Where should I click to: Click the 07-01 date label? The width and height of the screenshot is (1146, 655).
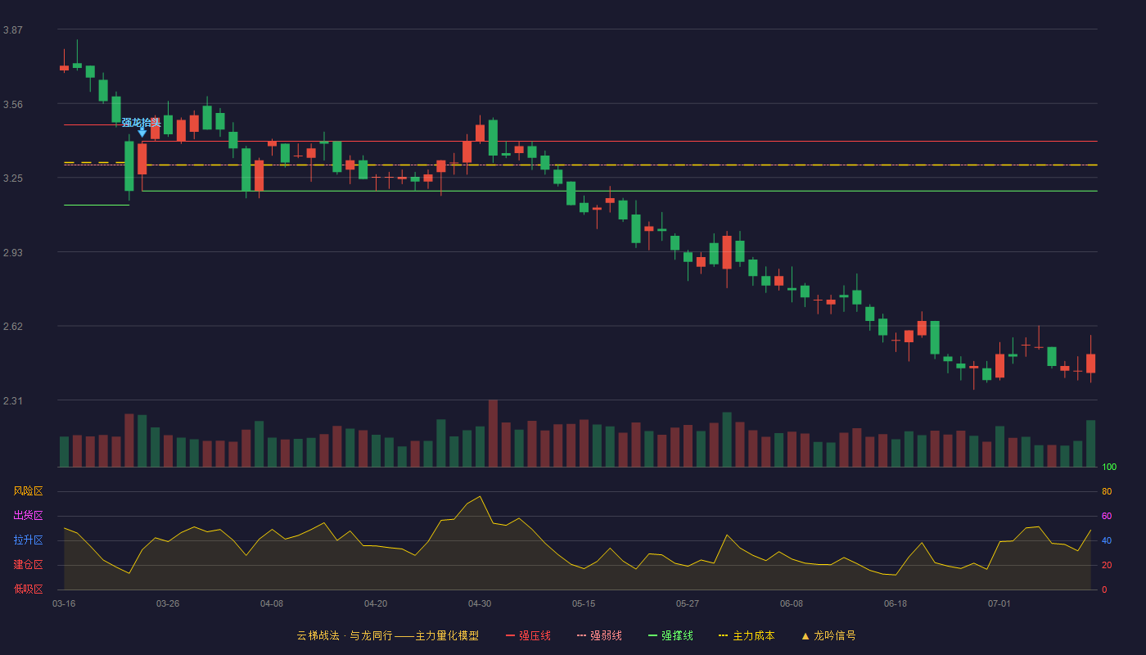[x=999, y=603]
